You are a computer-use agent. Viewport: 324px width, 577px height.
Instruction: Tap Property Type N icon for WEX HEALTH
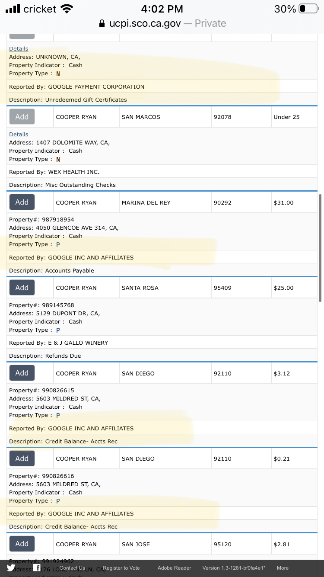(x=58, y=159)
